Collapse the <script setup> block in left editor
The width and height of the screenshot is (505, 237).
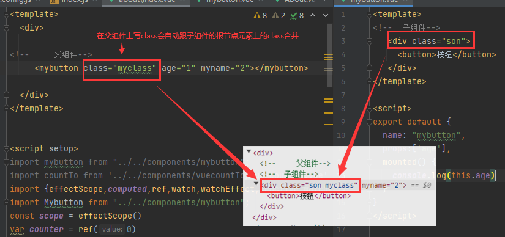point(6,149)
